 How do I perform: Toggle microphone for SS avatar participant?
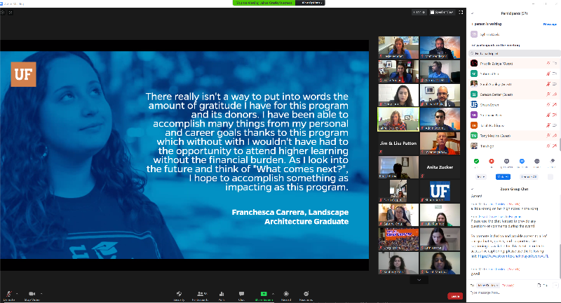[x=548, y=94]
